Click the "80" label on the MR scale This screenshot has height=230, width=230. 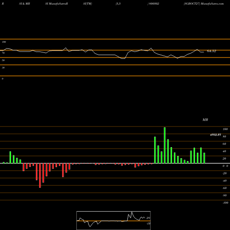click(224, 137)
